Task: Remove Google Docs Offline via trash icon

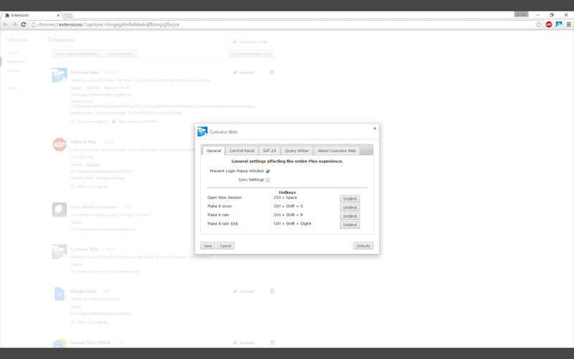Action: tap(272, 342)
